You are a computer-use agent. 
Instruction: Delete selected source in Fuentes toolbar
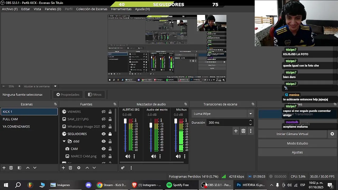[71, 168]
